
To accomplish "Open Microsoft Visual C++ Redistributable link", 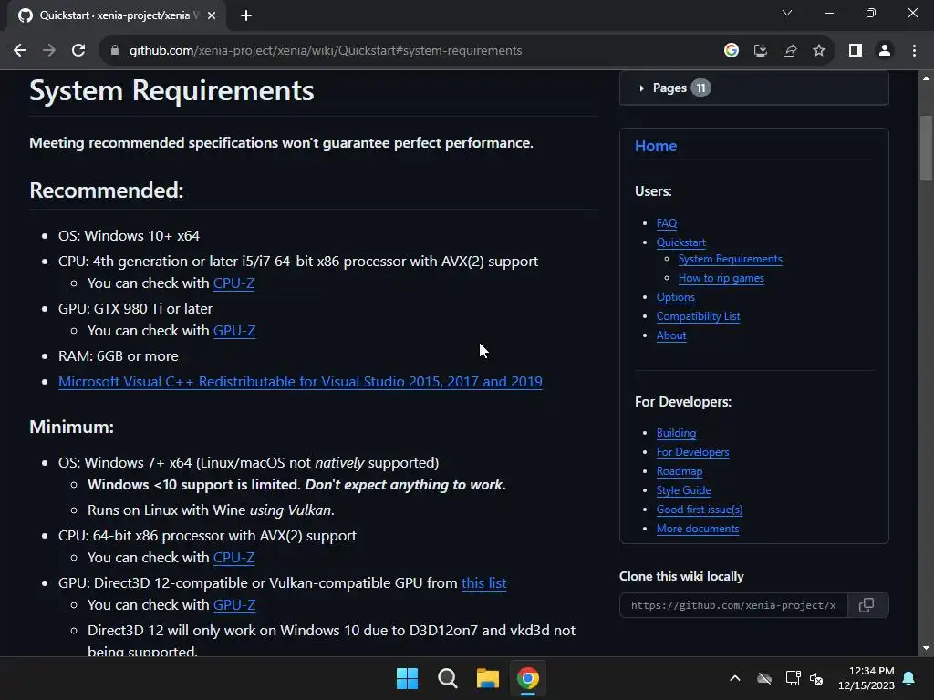I will coord(300,382).
